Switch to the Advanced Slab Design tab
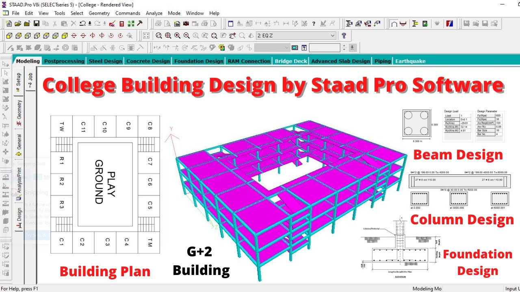Screen dimensions: 520x292 (340, 61)
